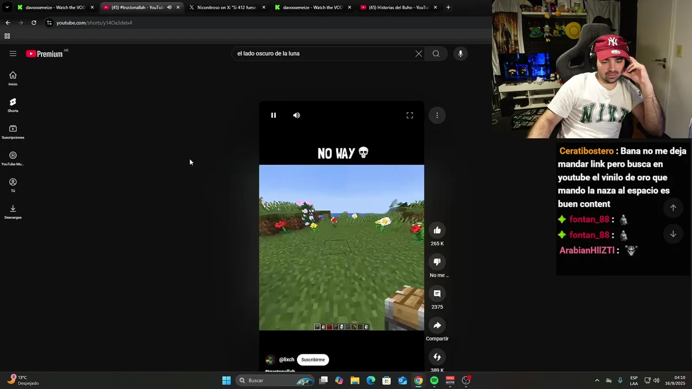The image size is (692, 389).
Task: Open Chrome apps grid in bookmarks bar
Action: pyautogui.click(x=7, y=36)
